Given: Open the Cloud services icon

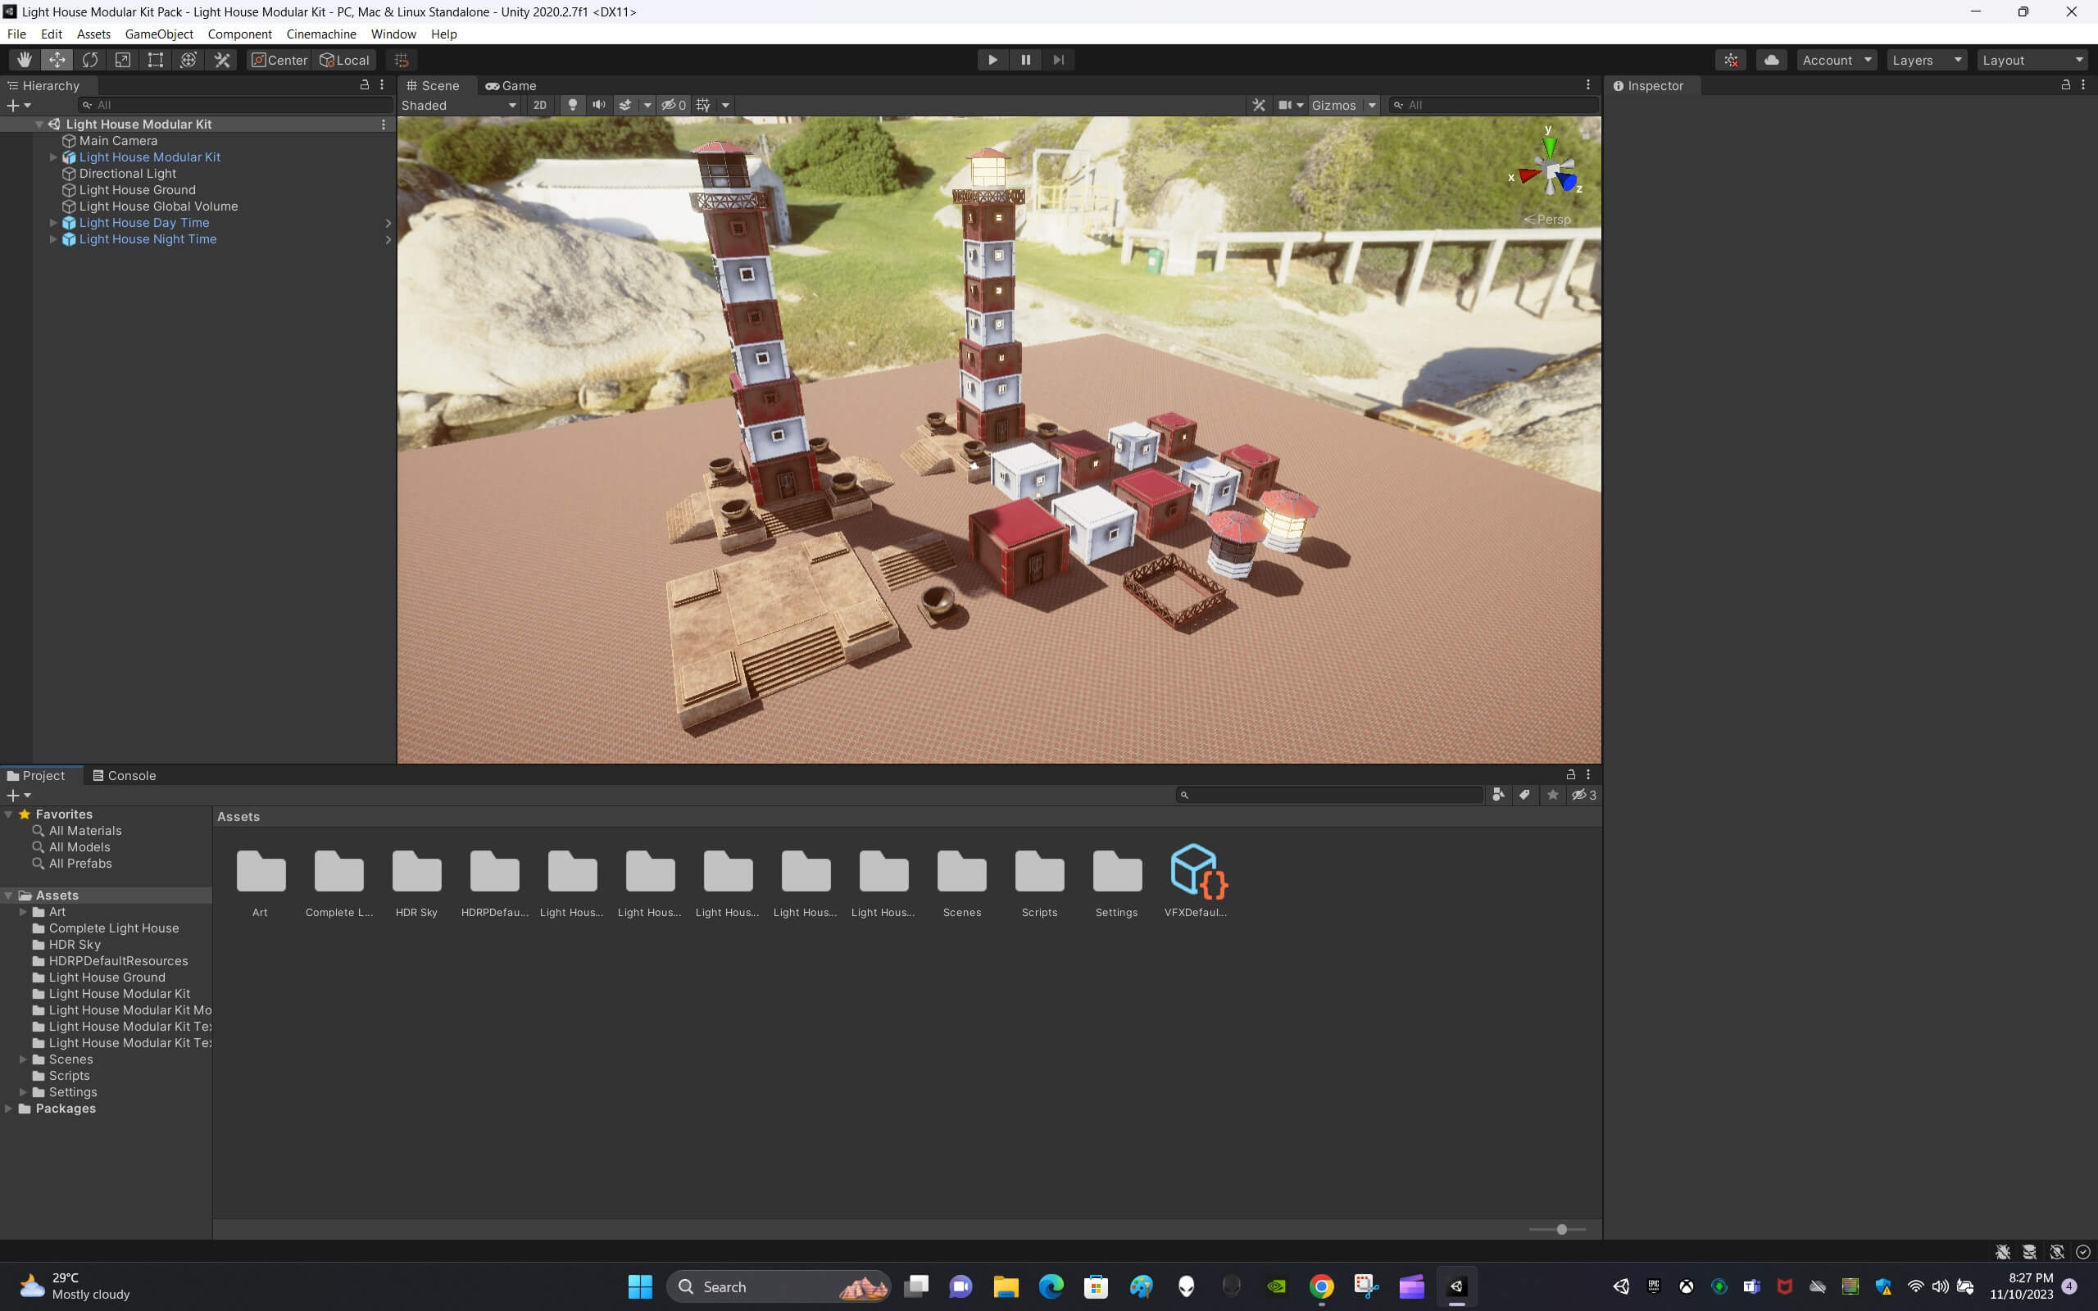Looking at the screenshot, I should (1771, 60).
